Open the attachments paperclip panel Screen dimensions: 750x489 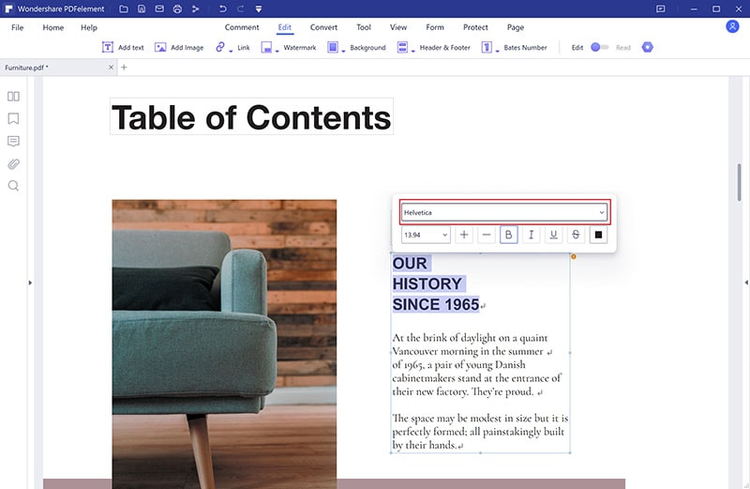(x=13, y=164)
